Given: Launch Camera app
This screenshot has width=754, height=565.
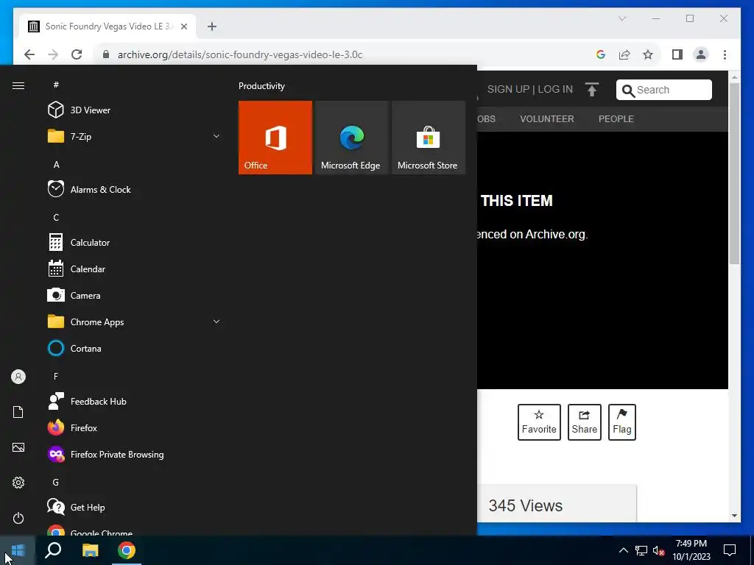Looking at the screenshot, I should [x=135, y=296].
